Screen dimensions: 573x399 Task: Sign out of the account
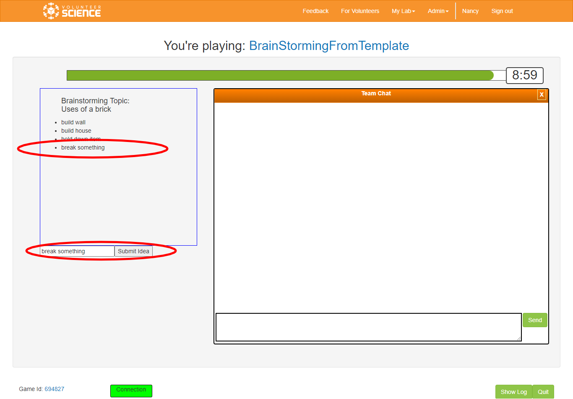pos(502,11)
